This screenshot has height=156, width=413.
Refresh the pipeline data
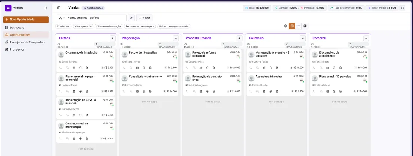[x=402, y=8]
